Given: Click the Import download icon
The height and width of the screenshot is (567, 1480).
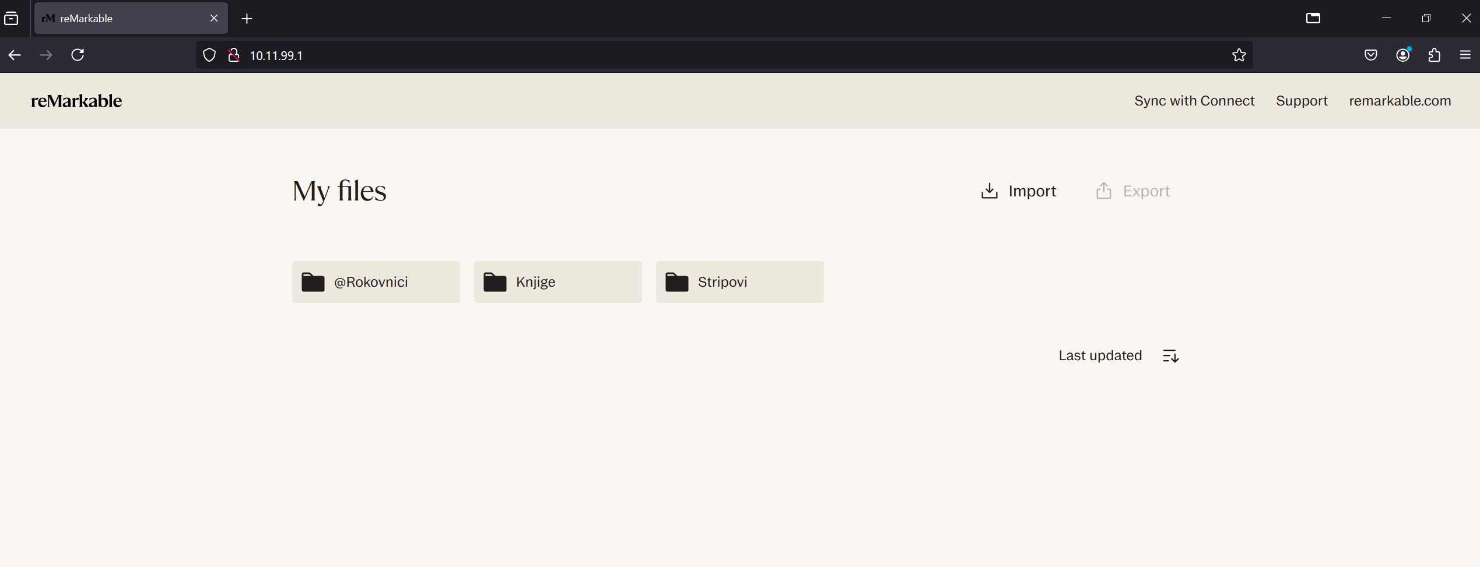Looking at the screenshot, I should pyautogui.click(x=989, y=191).
